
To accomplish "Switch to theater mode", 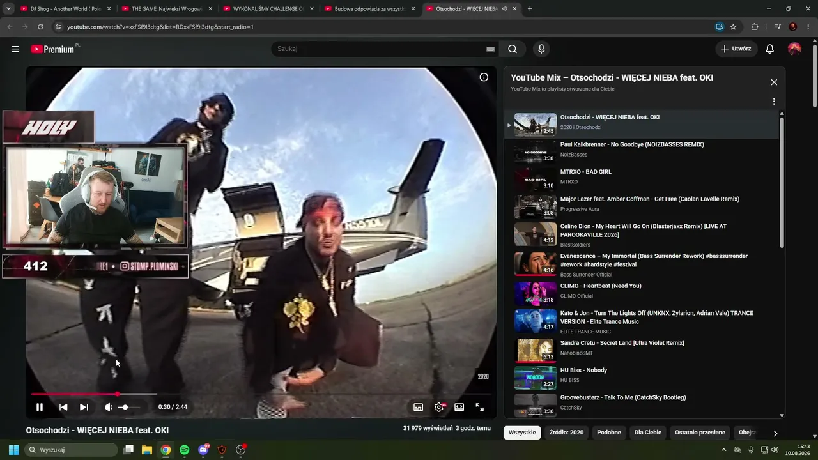I will coord(459,407).
